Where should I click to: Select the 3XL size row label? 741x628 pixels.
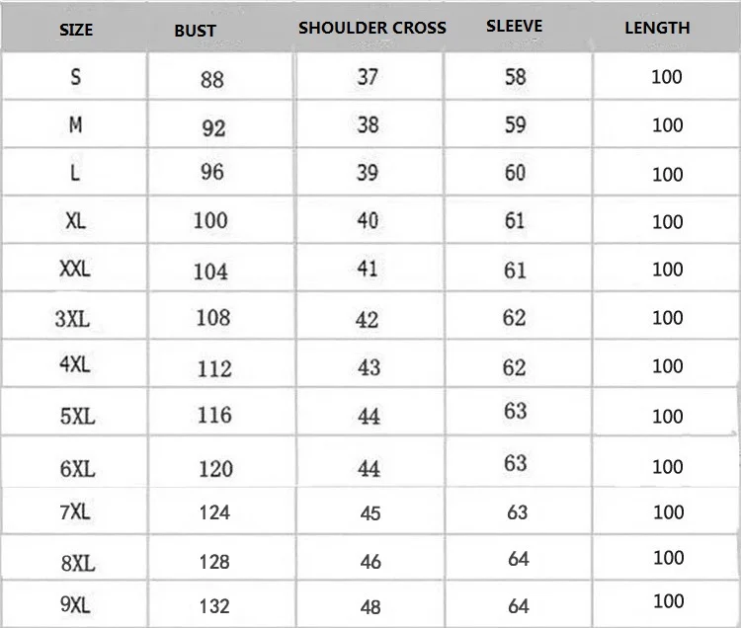tap(72, 319)
